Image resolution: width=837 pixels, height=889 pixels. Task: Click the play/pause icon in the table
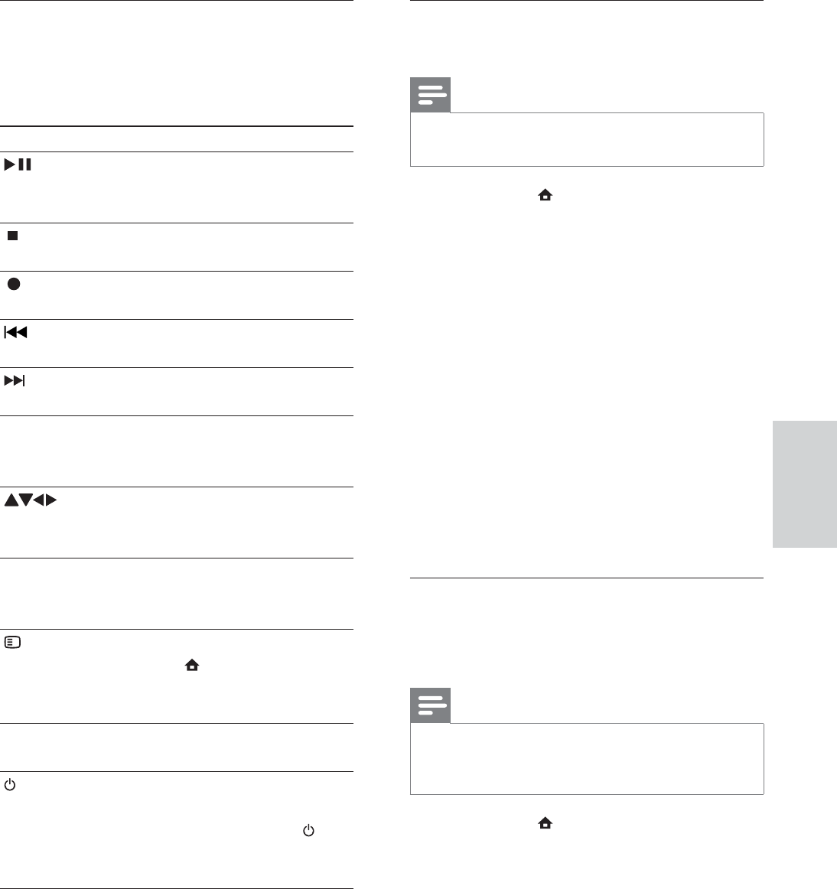tap(18, 164)
